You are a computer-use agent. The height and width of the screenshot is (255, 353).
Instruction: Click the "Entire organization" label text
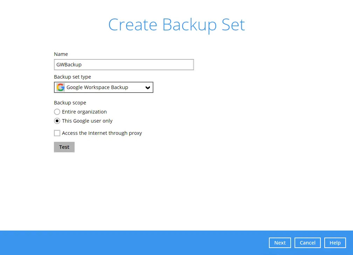pyautogui.click(x=84, y=112)
